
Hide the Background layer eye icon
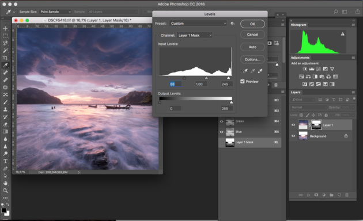(293, 136)
